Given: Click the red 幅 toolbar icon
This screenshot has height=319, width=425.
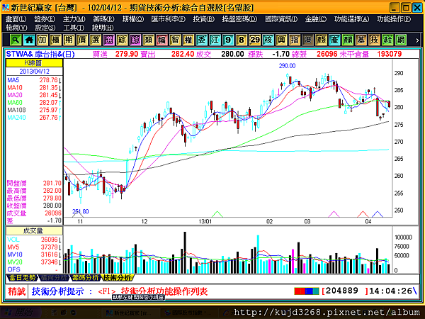Looking at the screenshot, I should (161, 40).
